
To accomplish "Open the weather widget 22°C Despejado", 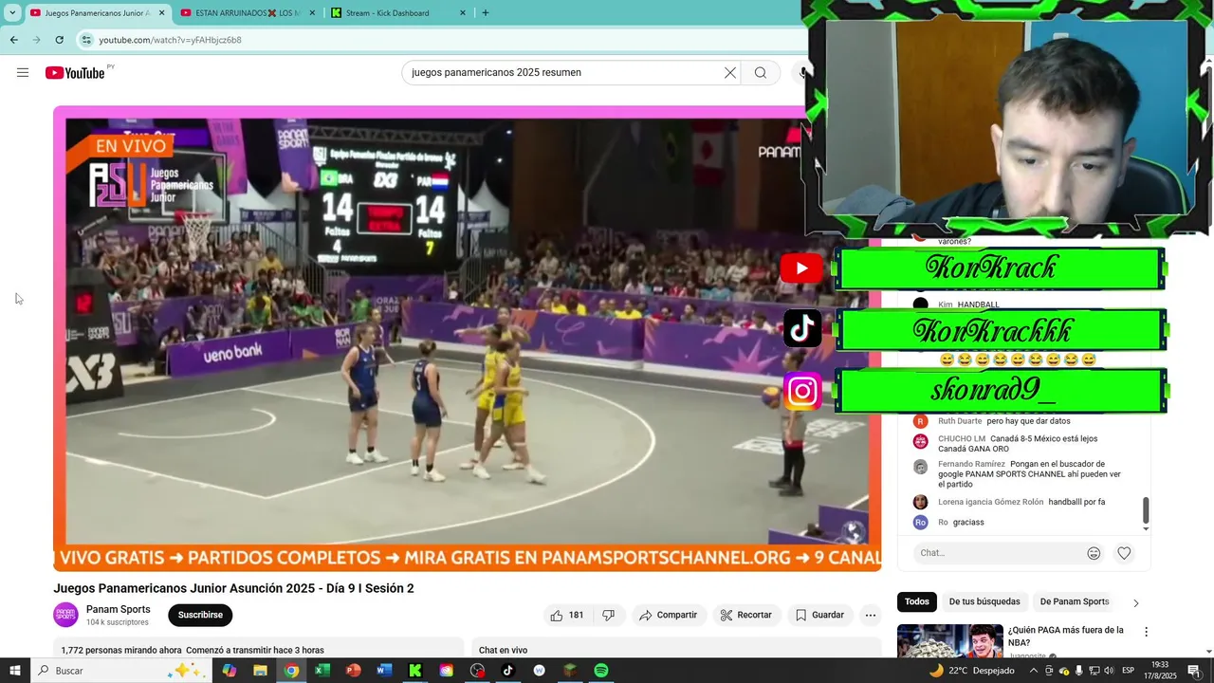I will point(972,671).
